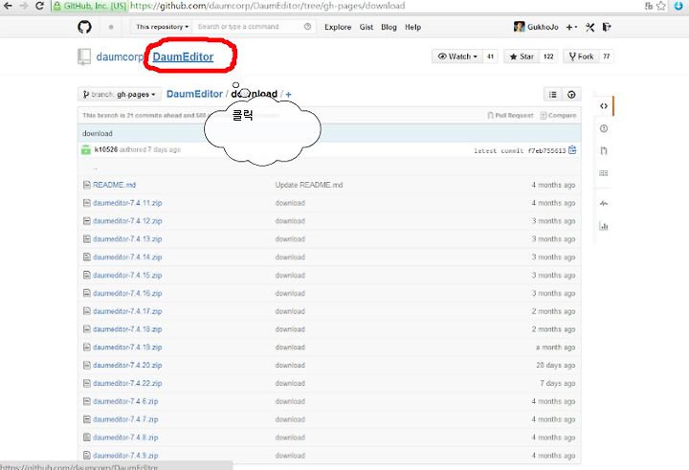Screen dimensions: 689x470
Task: Click the GukhoJo username link
Action: point(543,27)
